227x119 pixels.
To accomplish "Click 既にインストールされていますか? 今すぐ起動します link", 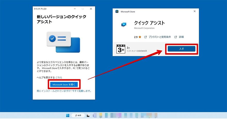I will click(x=64, y=91).
